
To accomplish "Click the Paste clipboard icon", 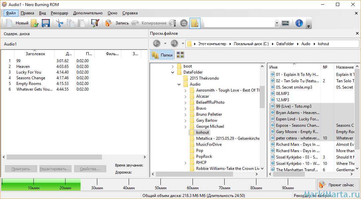I will [81, 23].
